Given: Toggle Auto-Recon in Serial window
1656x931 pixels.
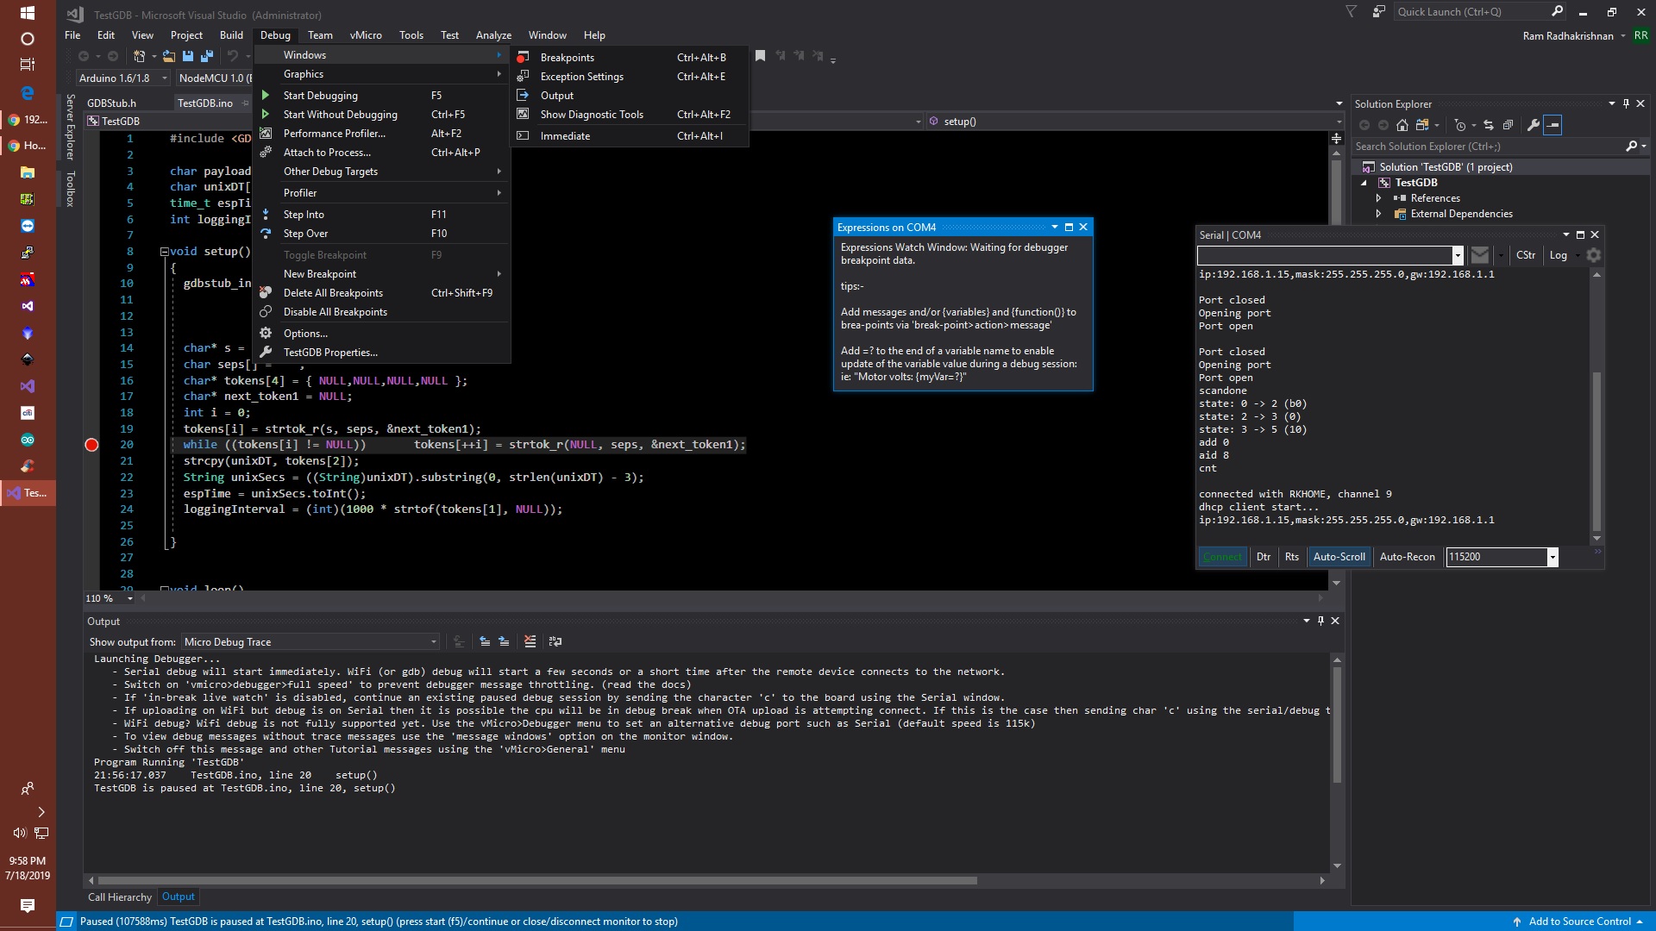Looking at the screenshot, I should coord(1407,557).
